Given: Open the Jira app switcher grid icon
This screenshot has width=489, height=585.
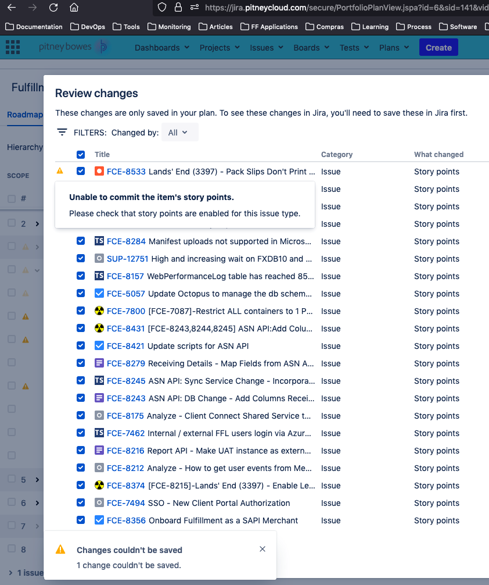Looking at the screenshot, I should click(x=13, y=47).
